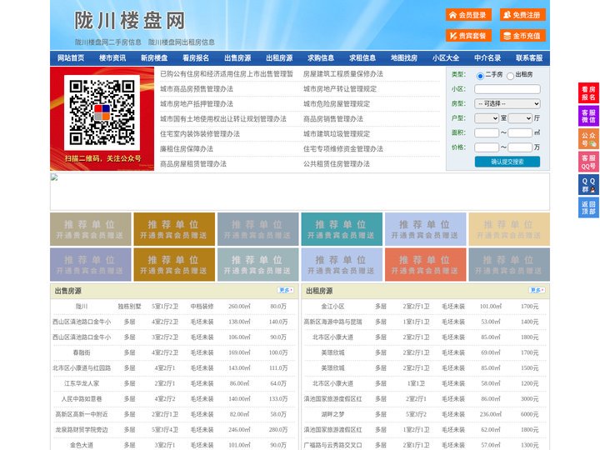Open the 出租房源 navigation item
The image size is (600, 450).
coord(279,58)
